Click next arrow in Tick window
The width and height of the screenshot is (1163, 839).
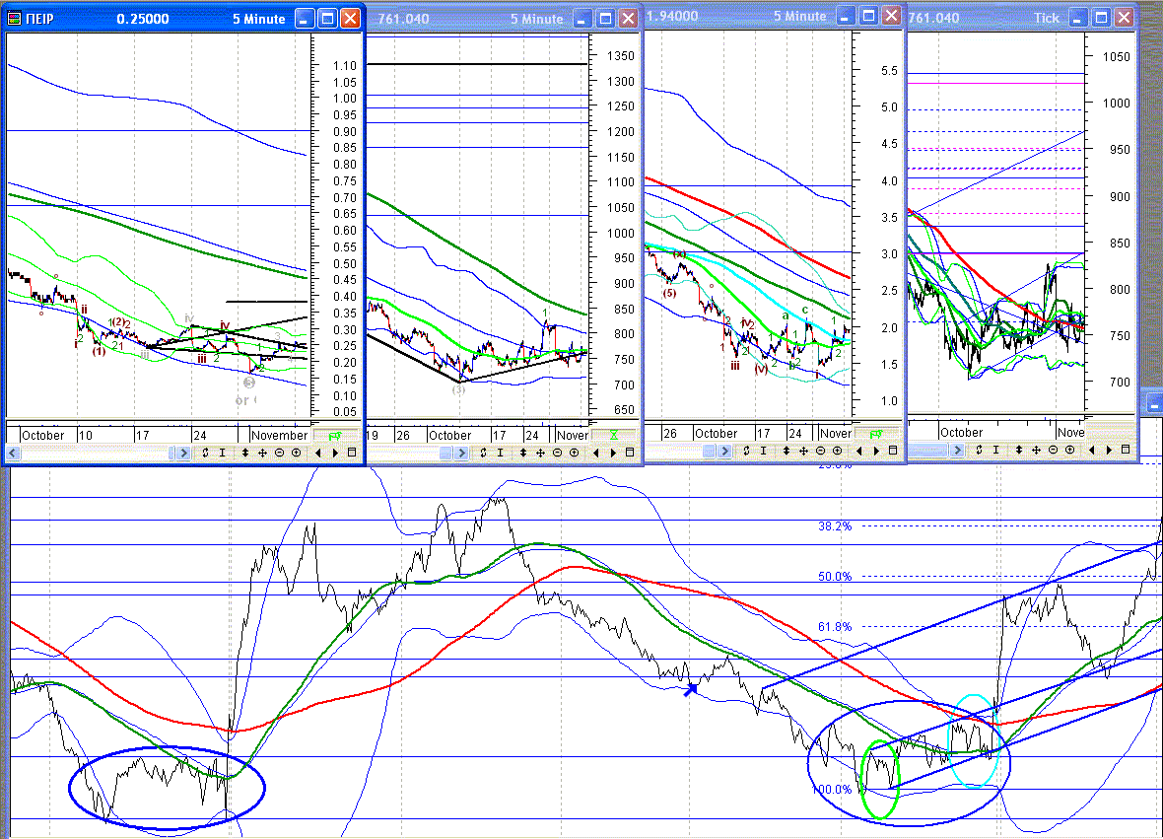(1109, 450)
